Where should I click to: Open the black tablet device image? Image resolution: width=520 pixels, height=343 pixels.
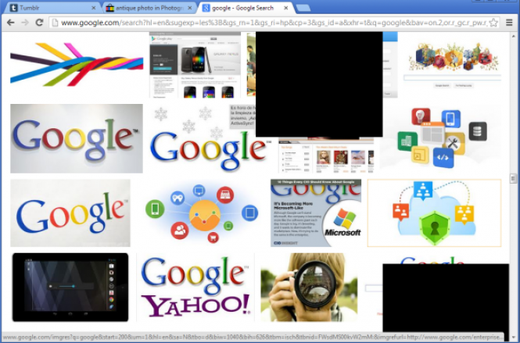[x=70, y=288]
